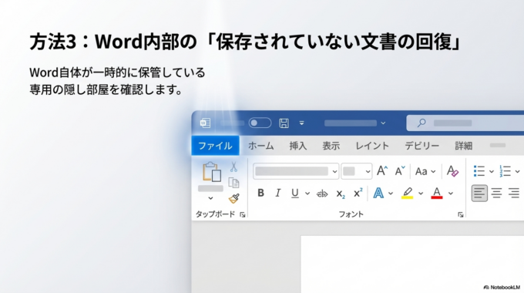
Task: Open the フォント group dialog launcher
Action: coord(461,214)
